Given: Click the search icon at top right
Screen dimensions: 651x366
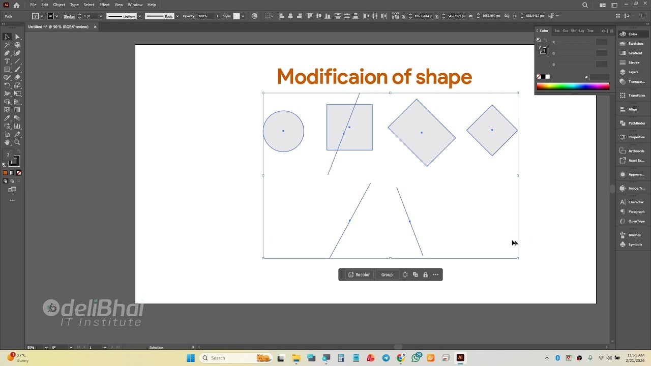Looking at the screenshot, I should pos(585,5).
